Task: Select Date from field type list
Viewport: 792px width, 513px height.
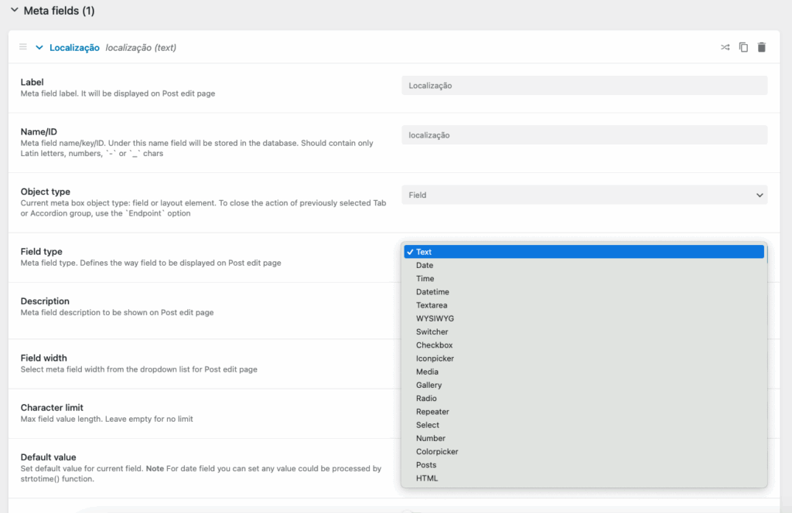Action: click(x=425, y=266)
